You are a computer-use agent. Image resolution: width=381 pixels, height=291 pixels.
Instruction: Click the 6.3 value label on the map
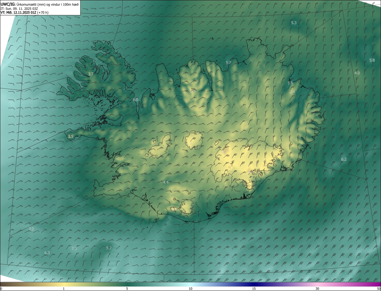pyautogui.click(x=47, y=253)
